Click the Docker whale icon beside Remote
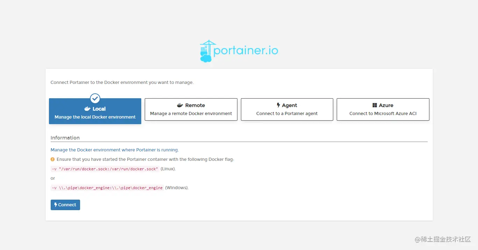This screenshot has width=478, height=250. (x=180, y=105)
